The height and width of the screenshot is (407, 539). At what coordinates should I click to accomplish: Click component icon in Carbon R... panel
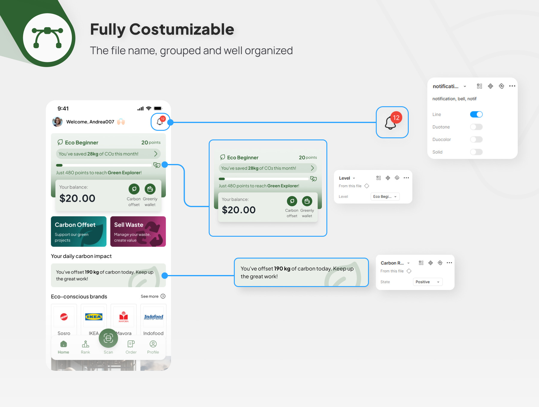point(431,263)
